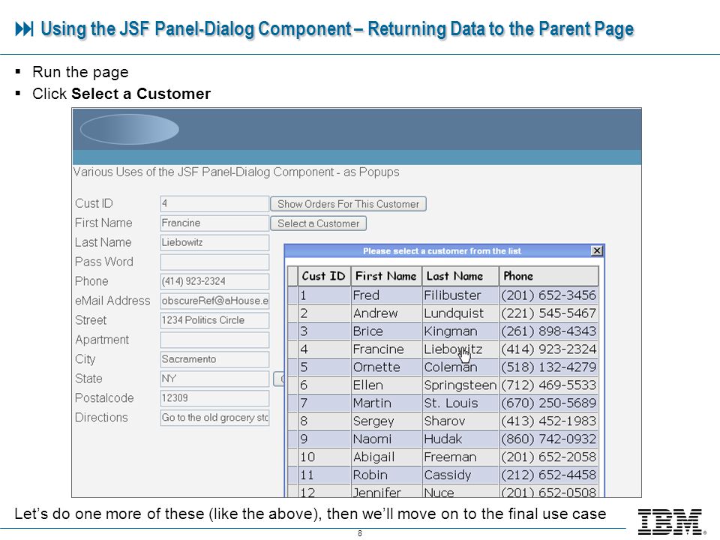
Task: Click phone number (518) 132-4279
Action: pos(549,367)
